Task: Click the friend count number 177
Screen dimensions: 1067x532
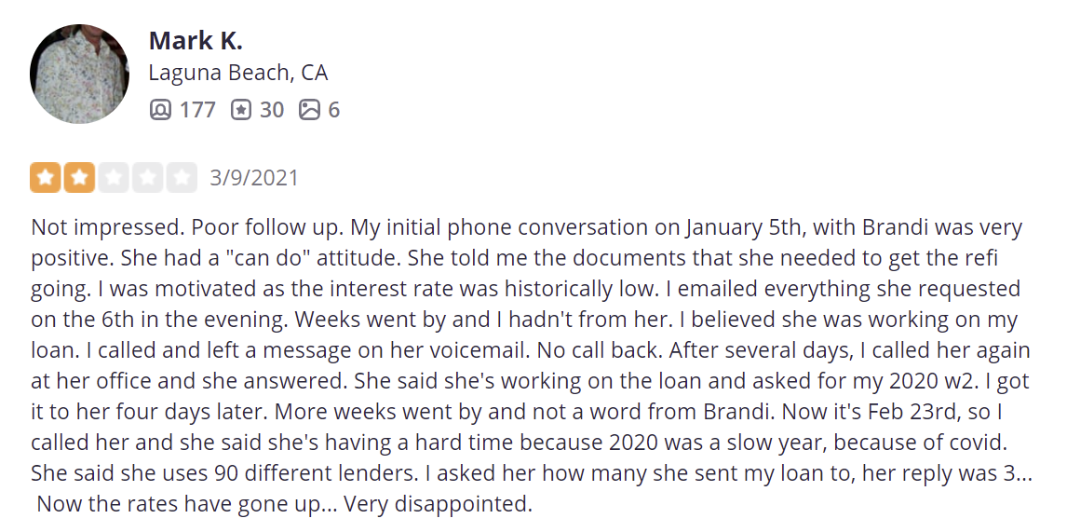Action: pyautogui.click(x=197, y=110)
